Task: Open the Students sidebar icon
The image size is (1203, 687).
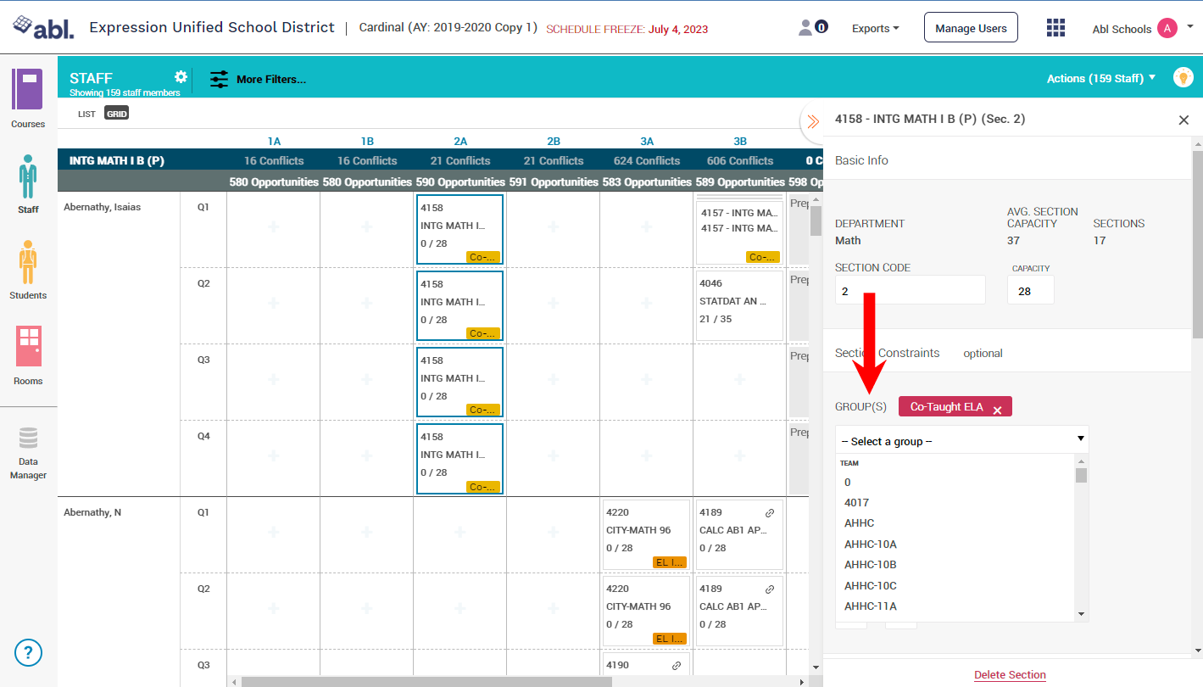Action: point(27,263)
